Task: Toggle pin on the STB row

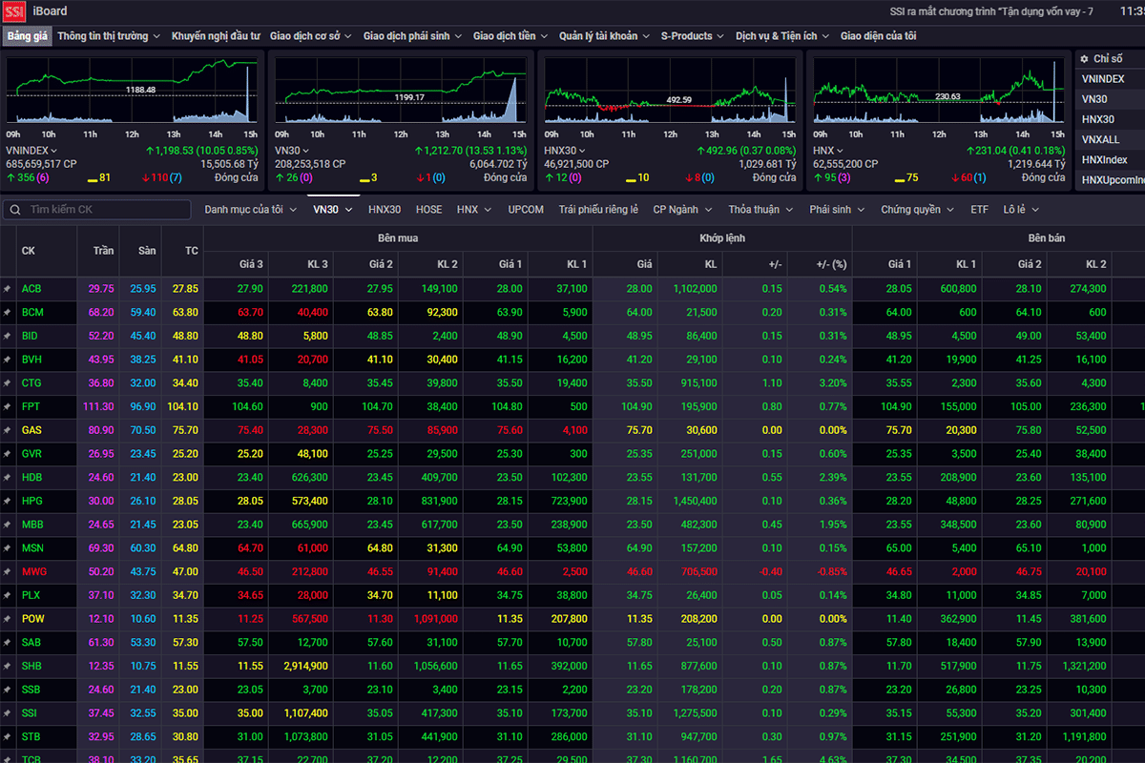Action: pyautogui.click(x=8, y=736)
